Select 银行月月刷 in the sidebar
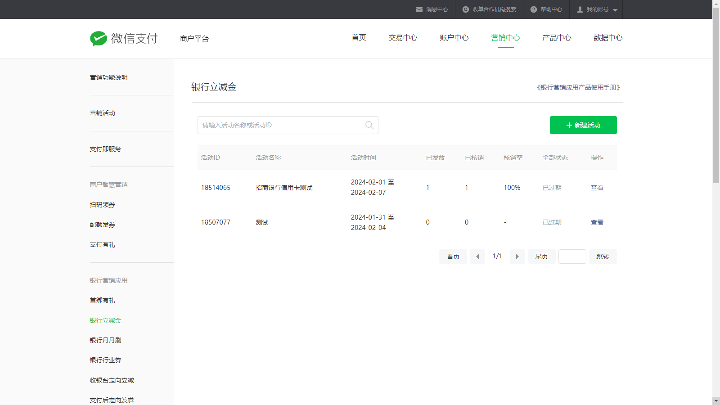The image size is (720, 405). click(x=105, y=340)
